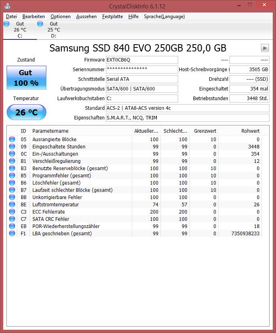
Task: Click the Schnittstelle field Serial ATA
Action: tap(142, 79)
